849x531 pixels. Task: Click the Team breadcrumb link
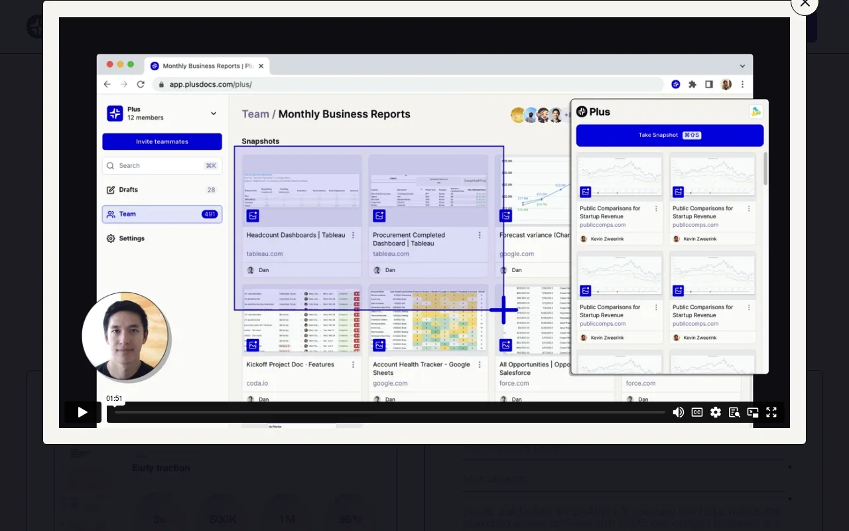(x=255, y=114)
